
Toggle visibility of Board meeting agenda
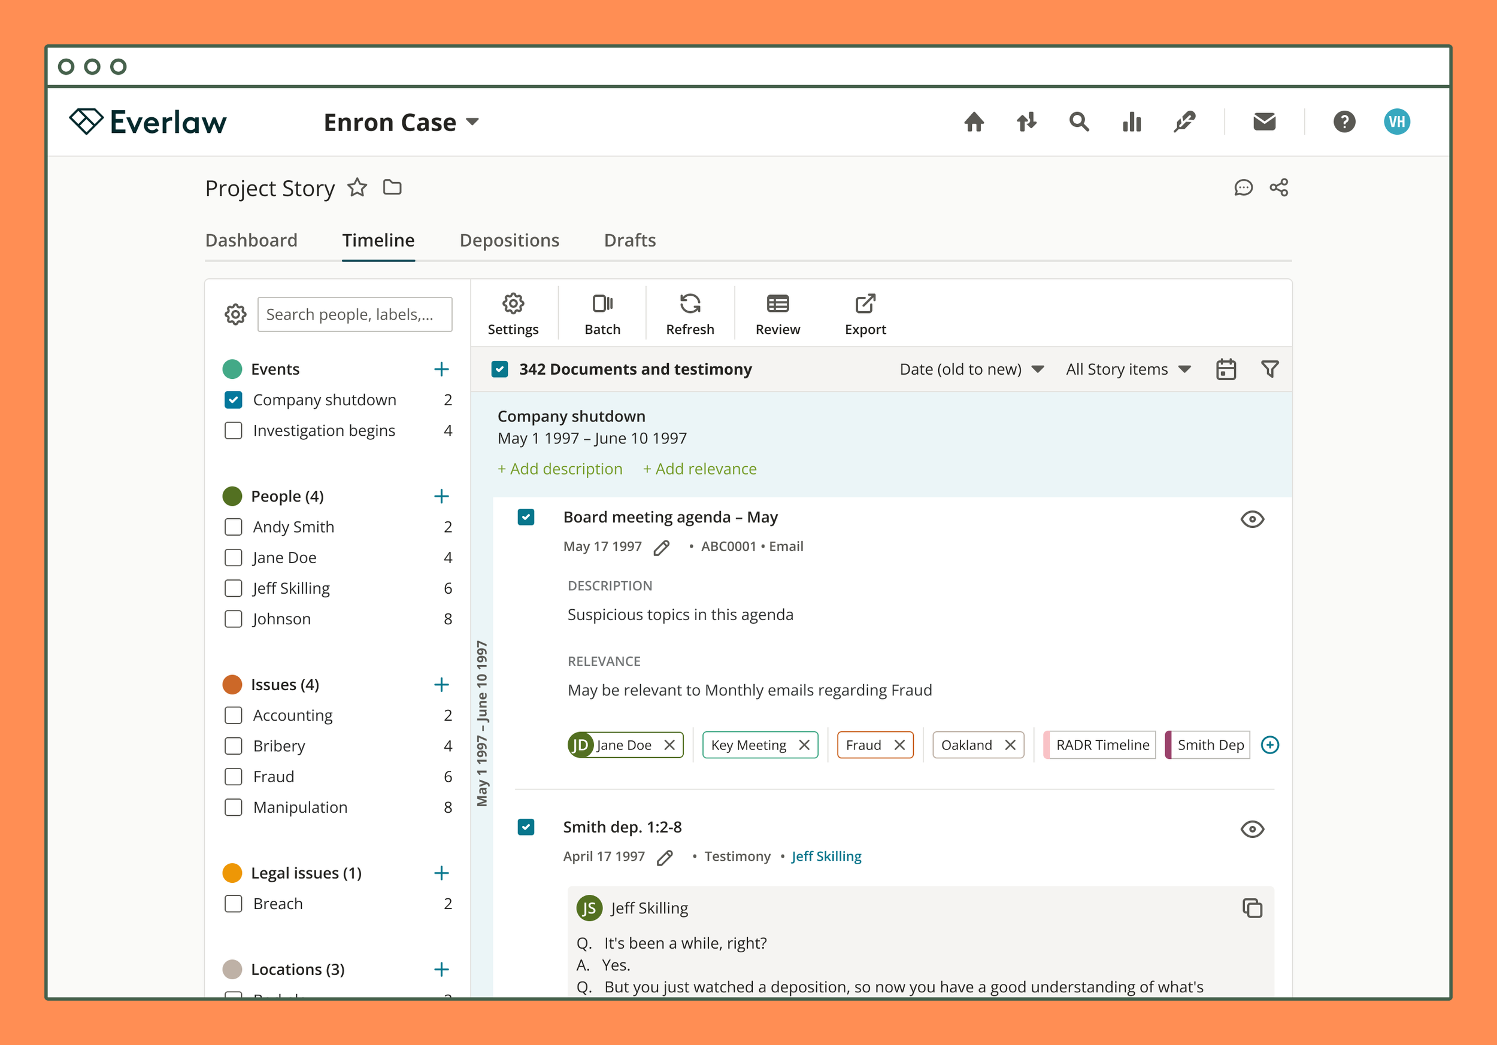pos(1251,520)
